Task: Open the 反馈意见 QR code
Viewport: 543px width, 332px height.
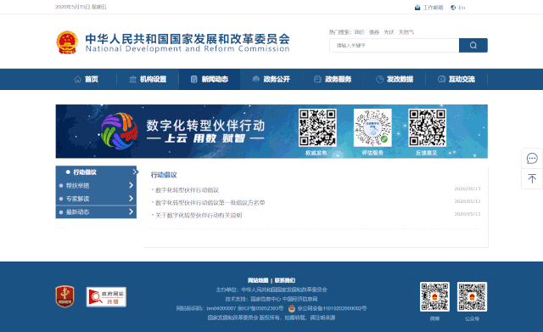Action: (428, 128)
